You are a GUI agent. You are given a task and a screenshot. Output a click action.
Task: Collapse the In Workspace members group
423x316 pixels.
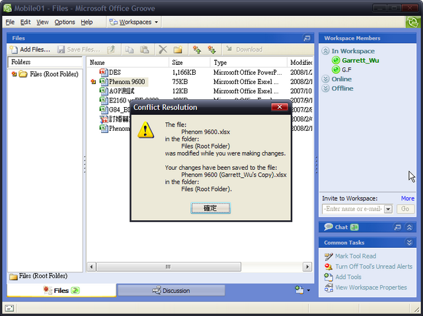(x=326, y=51)
